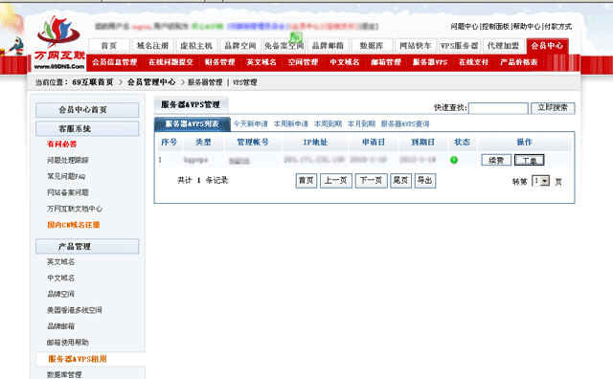Image resolution: width=613 pixels, height=379 pixels.
Task: Open 常见问题FAQ in the sidebar
Action: [66, 176]
